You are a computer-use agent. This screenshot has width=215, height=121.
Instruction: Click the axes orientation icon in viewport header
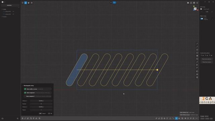tap(191, 3)
